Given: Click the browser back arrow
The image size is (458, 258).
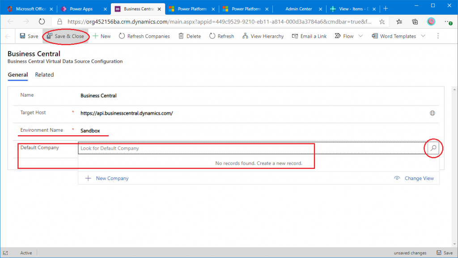Looking at the screenshot, I should click(11, 21).
